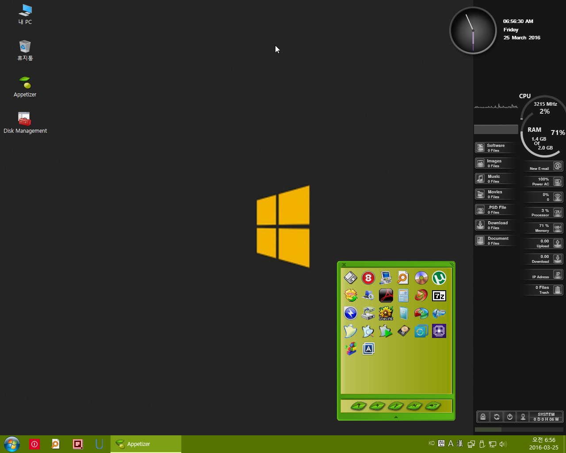The image size is (566, 453).
Task: Open the Windows Start button
Action: [12, 444]
